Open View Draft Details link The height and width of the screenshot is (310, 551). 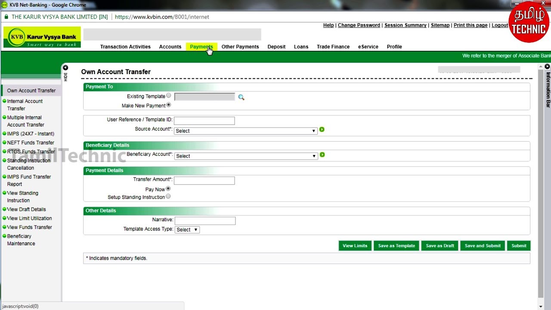(26, 210)
